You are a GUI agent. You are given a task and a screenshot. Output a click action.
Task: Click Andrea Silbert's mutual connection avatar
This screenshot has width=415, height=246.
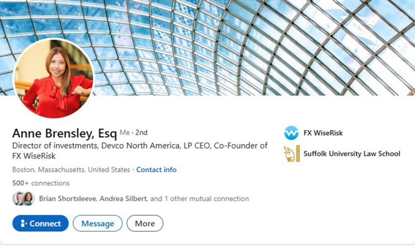point(29,199)
